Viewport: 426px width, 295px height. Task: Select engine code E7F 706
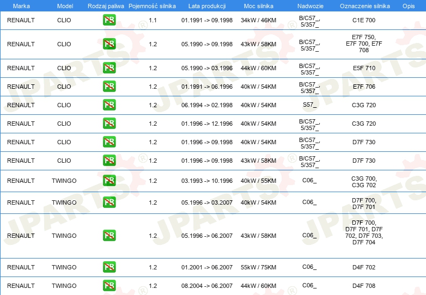(x=364, y=87)
